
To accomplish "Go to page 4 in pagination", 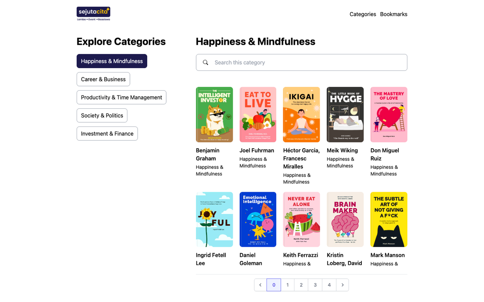I will [329, 285].
